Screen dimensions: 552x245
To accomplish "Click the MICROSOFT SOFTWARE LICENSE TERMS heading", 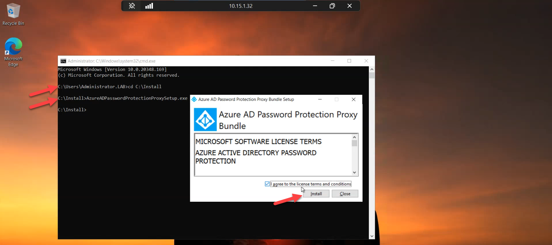I will pos(259,142).
